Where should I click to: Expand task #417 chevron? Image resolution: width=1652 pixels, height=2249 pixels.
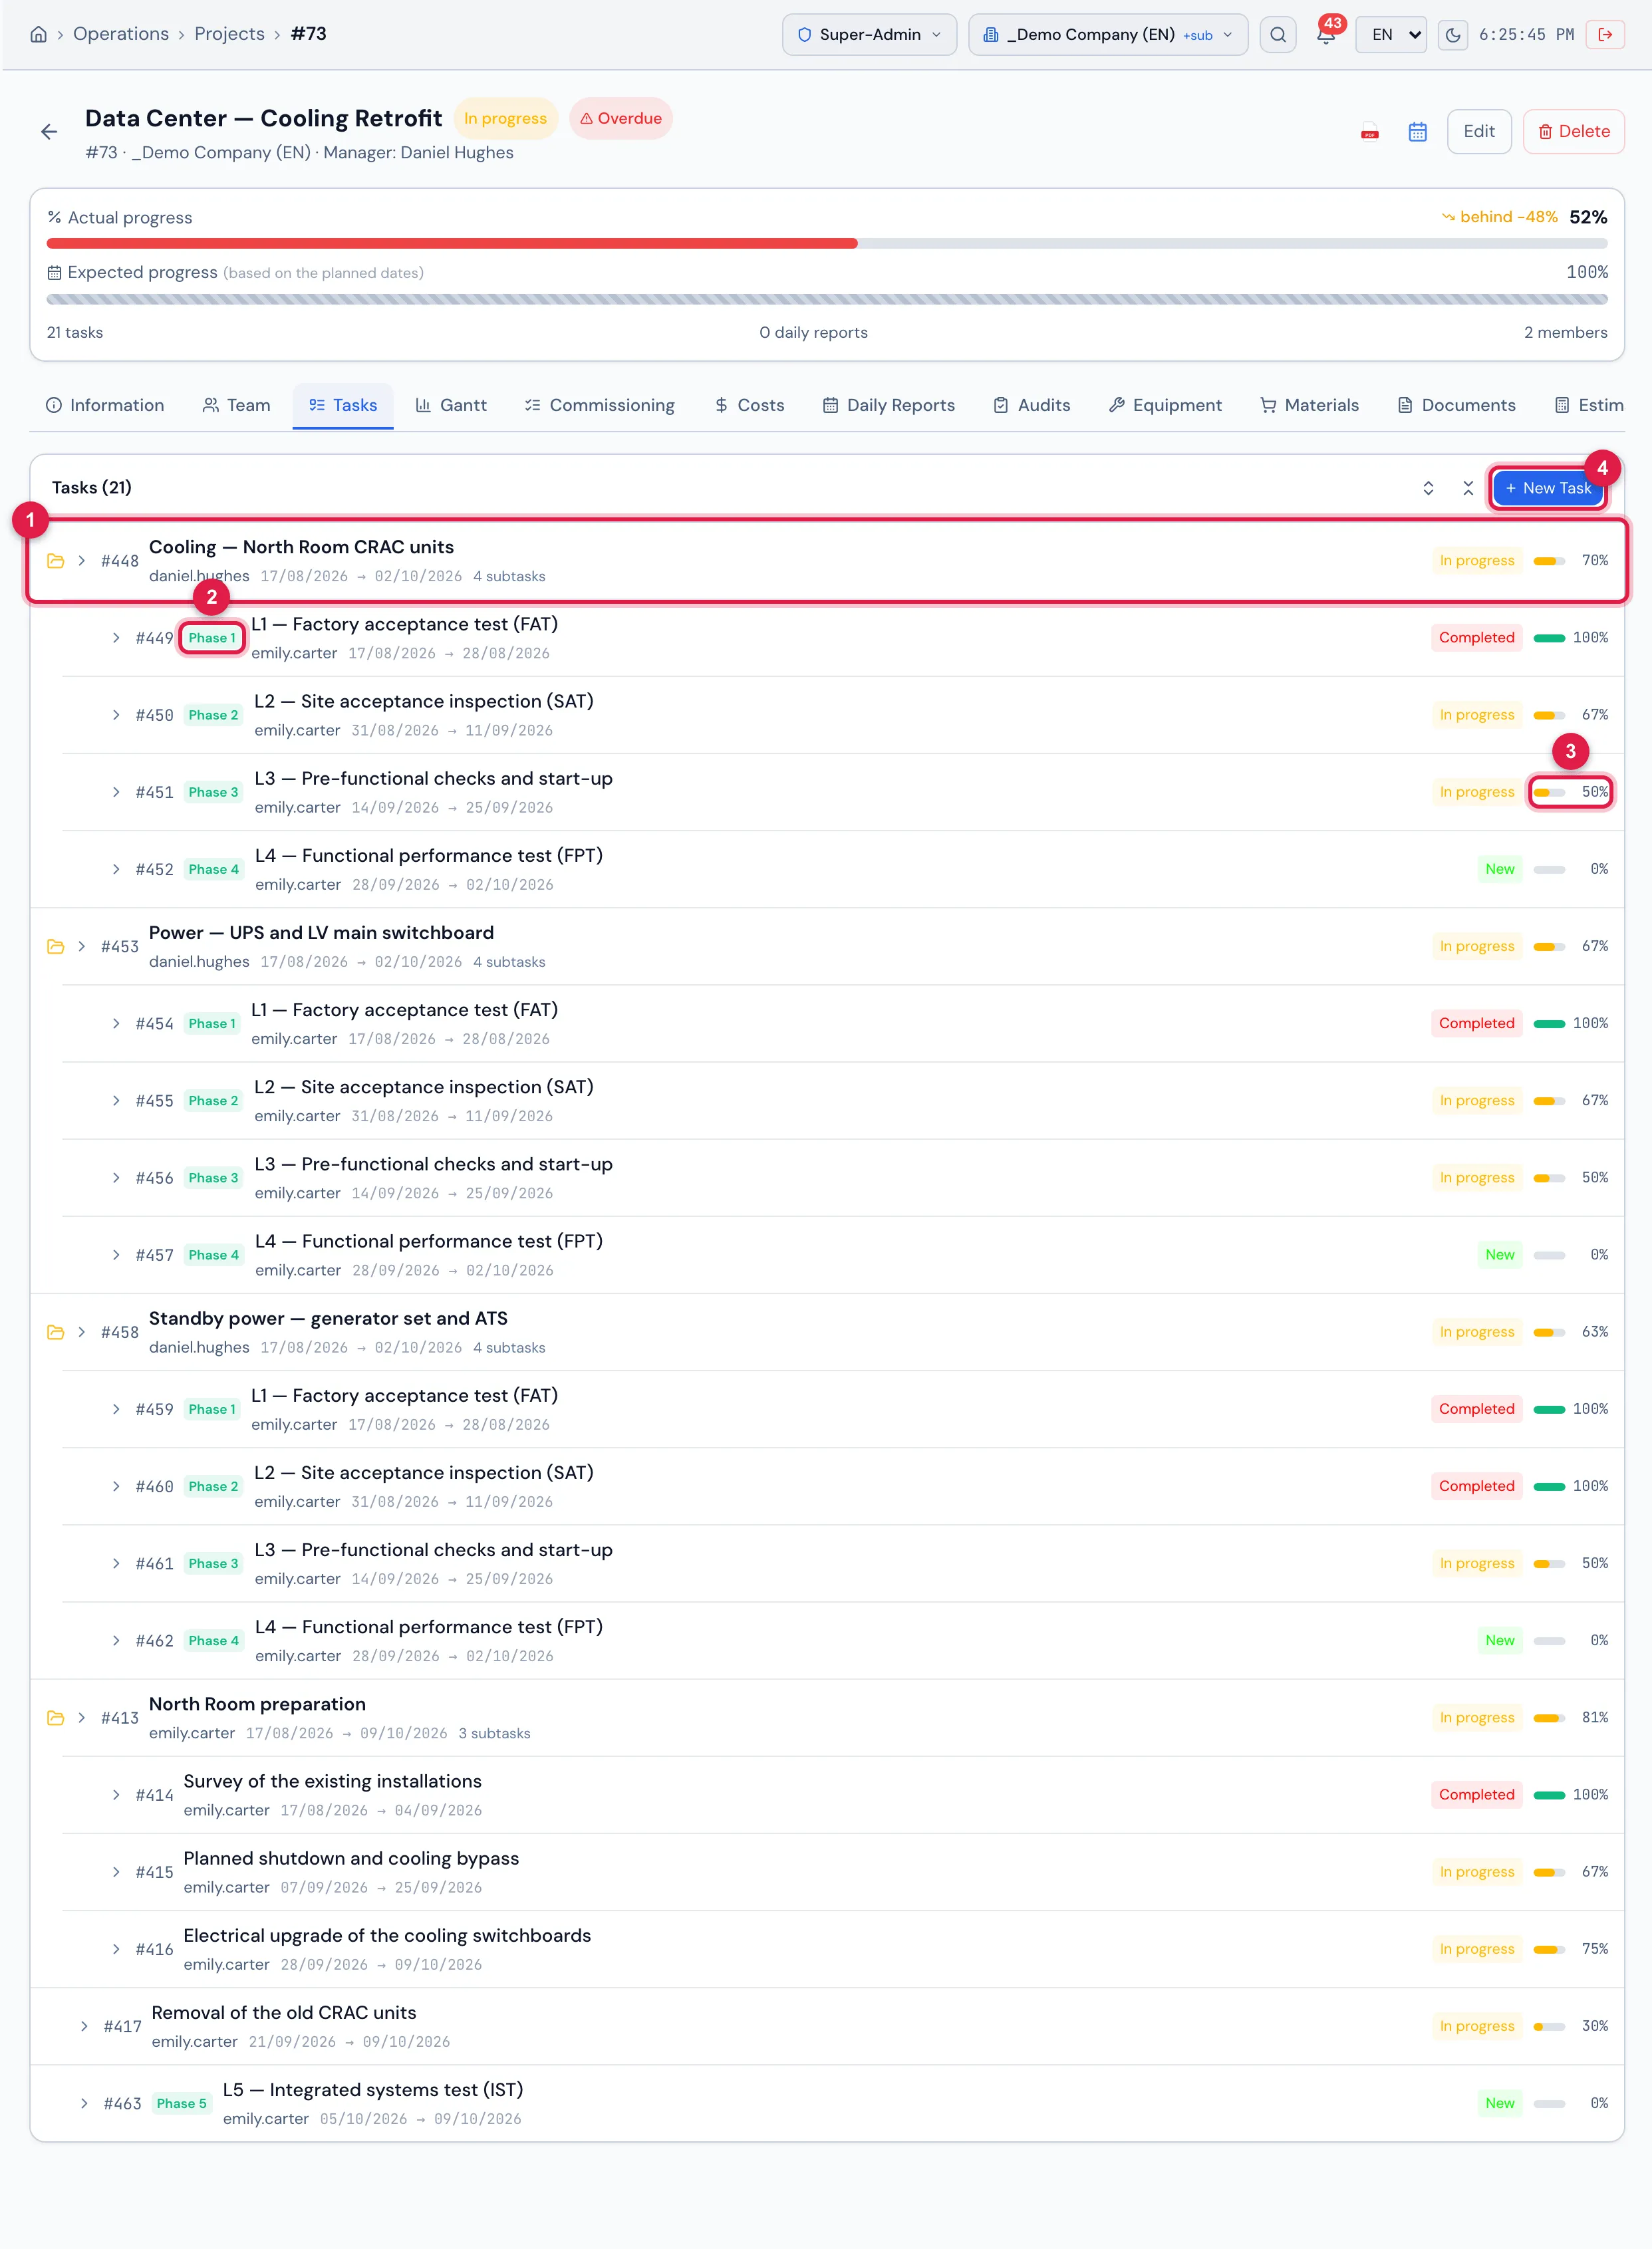(84, 2027)
